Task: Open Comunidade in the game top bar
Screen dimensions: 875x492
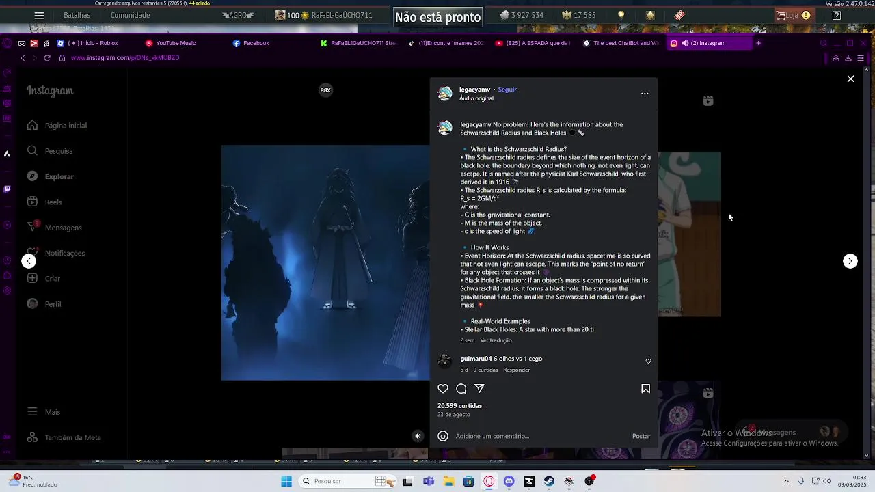Action: coord(130,15)
